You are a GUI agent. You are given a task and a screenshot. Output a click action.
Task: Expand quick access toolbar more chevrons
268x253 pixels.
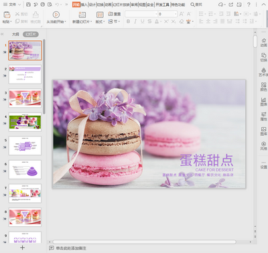(x=66, y=5)
